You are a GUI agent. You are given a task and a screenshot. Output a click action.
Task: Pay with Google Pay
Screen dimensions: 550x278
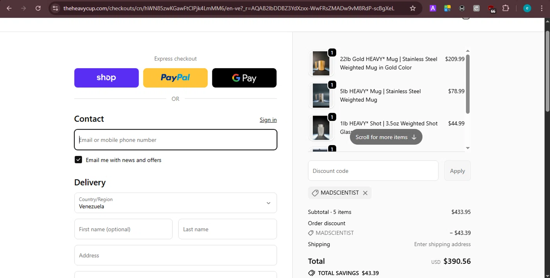244,78
